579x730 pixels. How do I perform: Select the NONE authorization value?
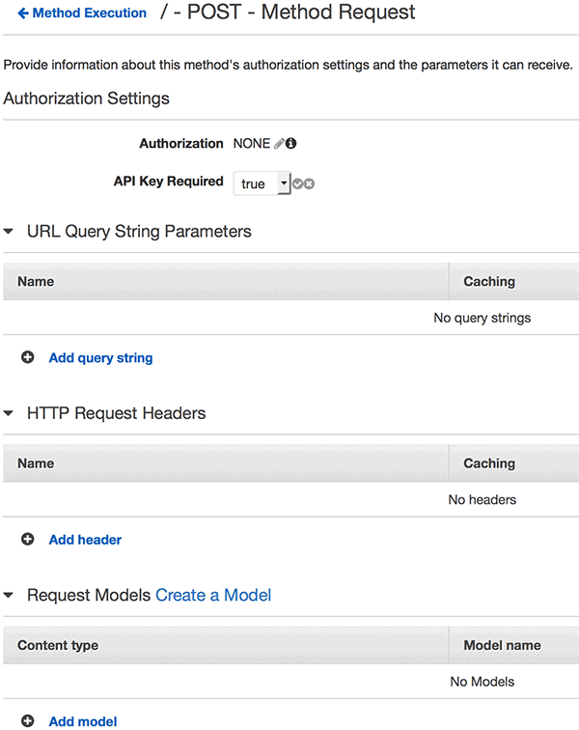click(251, 143)
